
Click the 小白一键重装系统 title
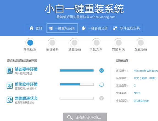(84, 9)
